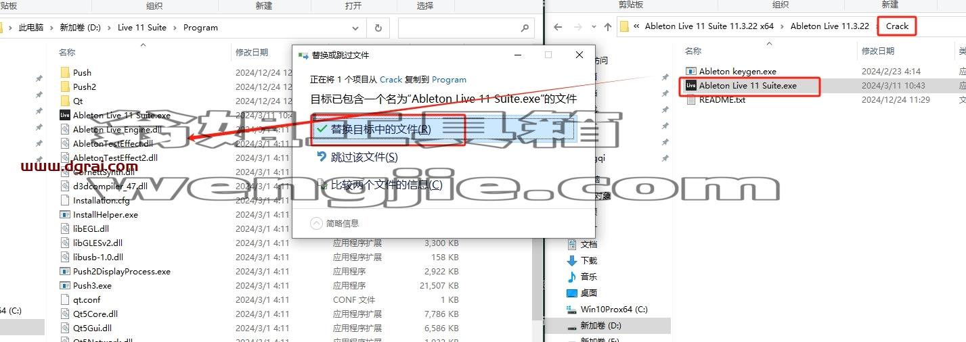Go up one folder in Crack window
This screenshot has height=342, width=966.
607,26
